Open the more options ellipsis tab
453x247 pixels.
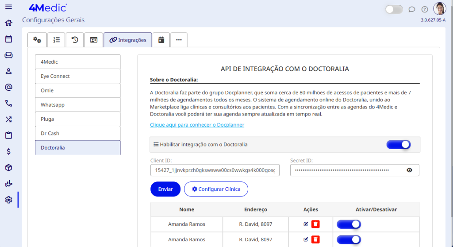click(x=179, y=40)
